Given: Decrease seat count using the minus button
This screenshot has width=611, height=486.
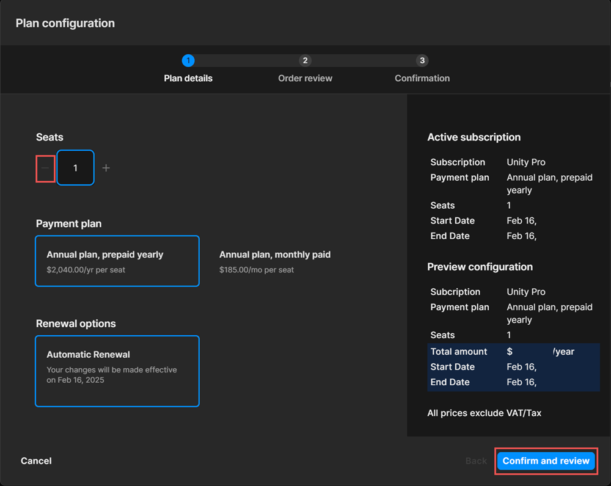Looking at the screenshot, I should click(x=46, y=167).
